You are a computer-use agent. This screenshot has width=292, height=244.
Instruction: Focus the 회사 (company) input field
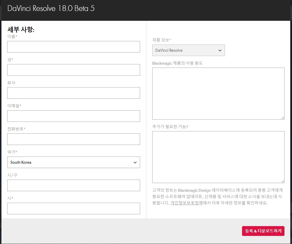click(74, 93)
